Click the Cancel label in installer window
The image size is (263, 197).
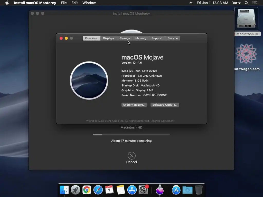132,162
